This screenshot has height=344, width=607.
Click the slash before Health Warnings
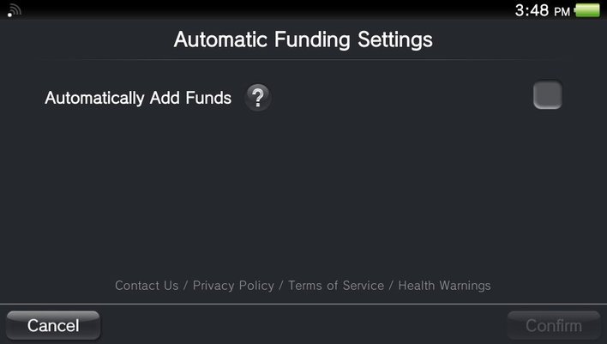[391, 286]
